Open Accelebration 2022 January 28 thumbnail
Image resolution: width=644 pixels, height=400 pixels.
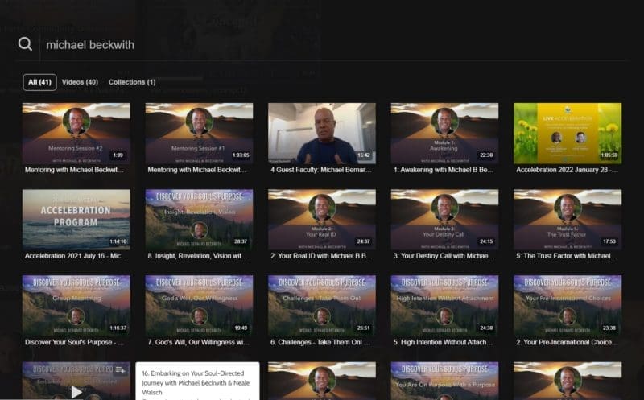568,134
